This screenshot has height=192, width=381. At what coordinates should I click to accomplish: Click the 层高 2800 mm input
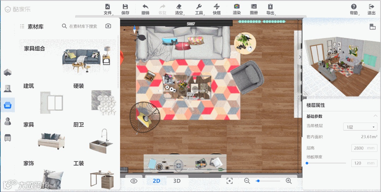[x=364, y=148]
